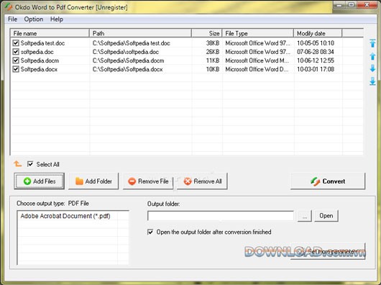The width and height of the screenshot is (381, 285).
Task: Click the 11KB size cell
Action: (213, 60)
